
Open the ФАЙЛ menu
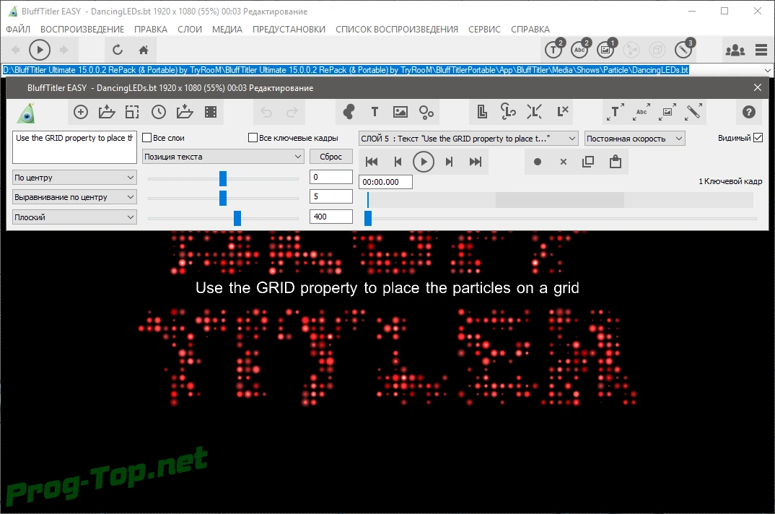[18, 29]
